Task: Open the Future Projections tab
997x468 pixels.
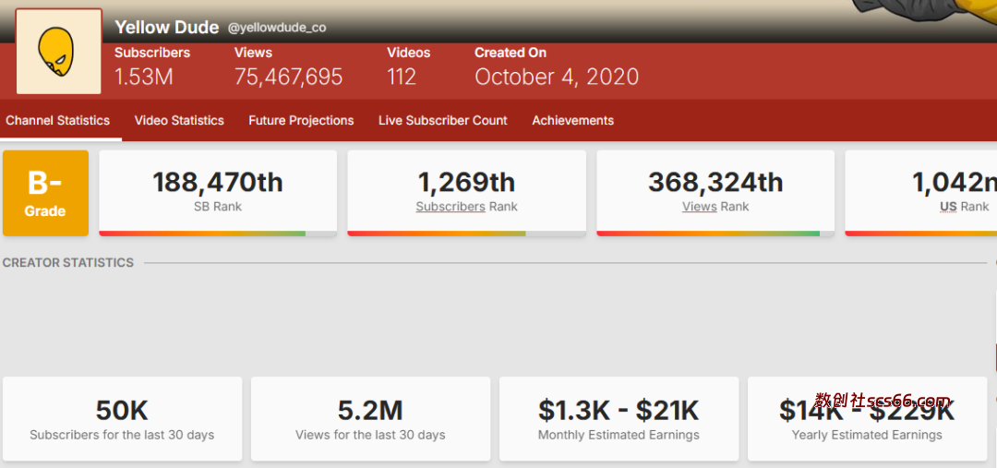Action: click(x=301, y=121)
